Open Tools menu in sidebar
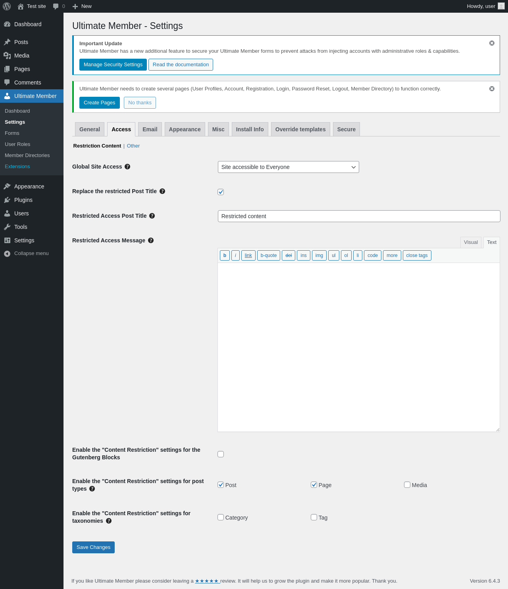Screen dimensions: 508x589 (x=32, y=227)
